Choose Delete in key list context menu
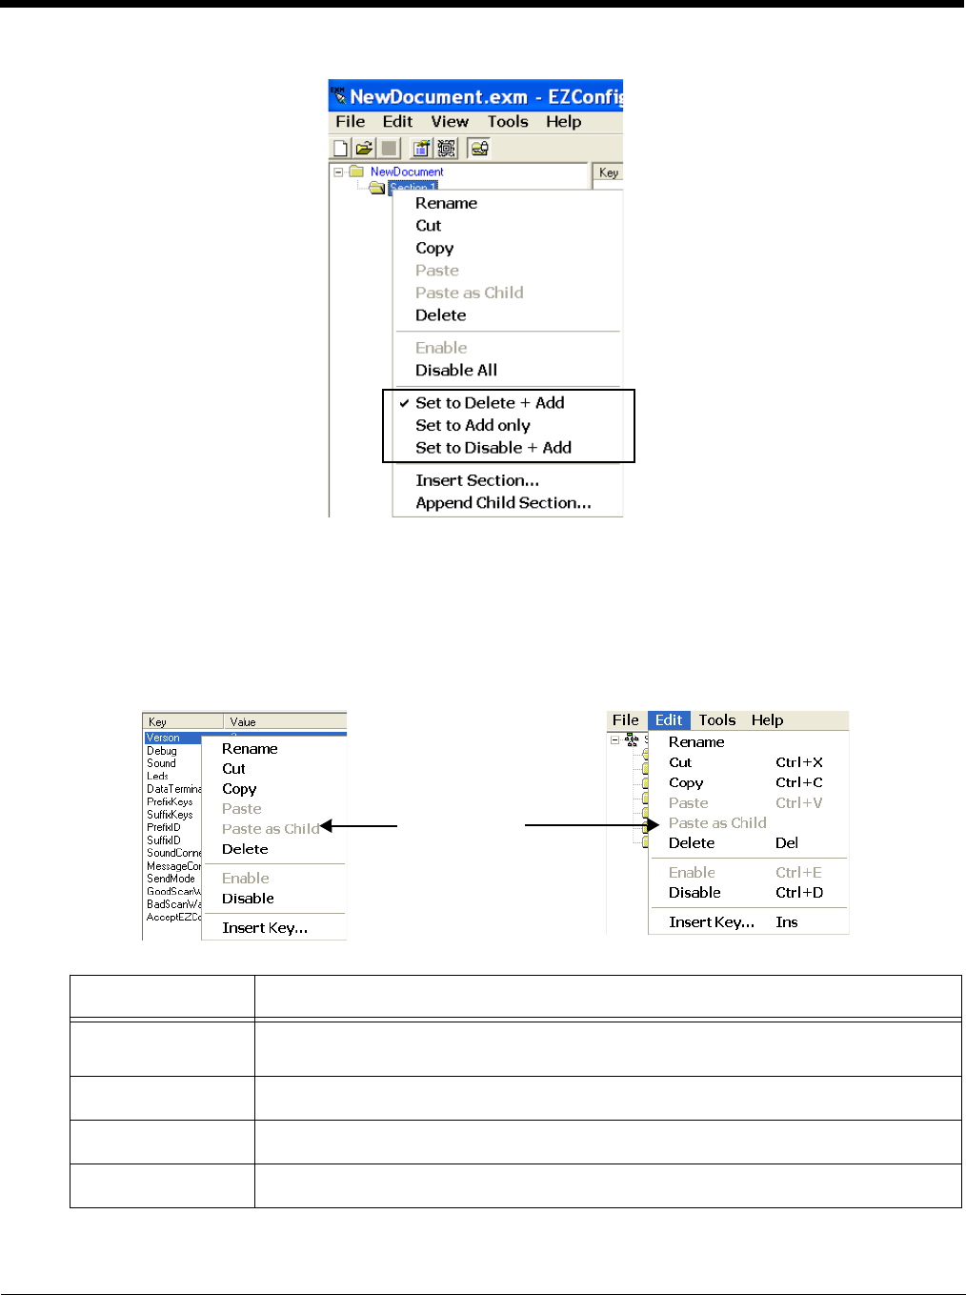 point(273,849)
